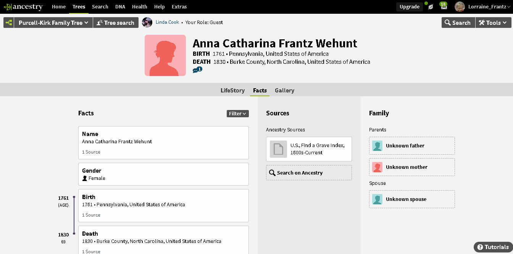The image size is (513, 254).
Task: Open the Tutorials help button
Action: click(x=493, y=247)
